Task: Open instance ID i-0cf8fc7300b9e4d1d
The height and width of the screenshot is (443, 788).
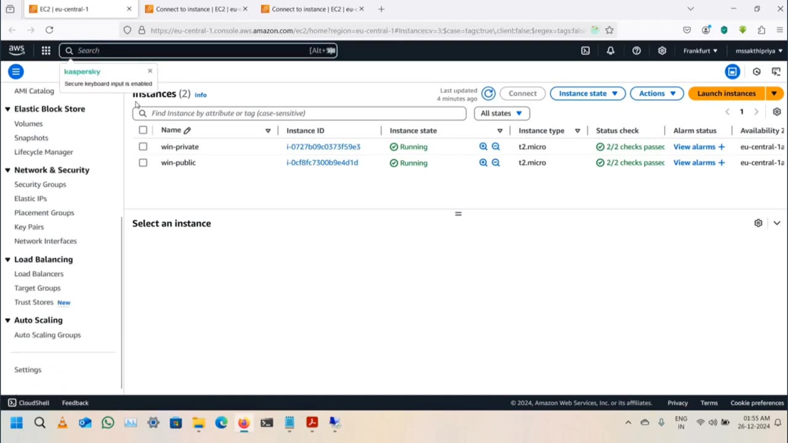Action: (x=322, y=162)
